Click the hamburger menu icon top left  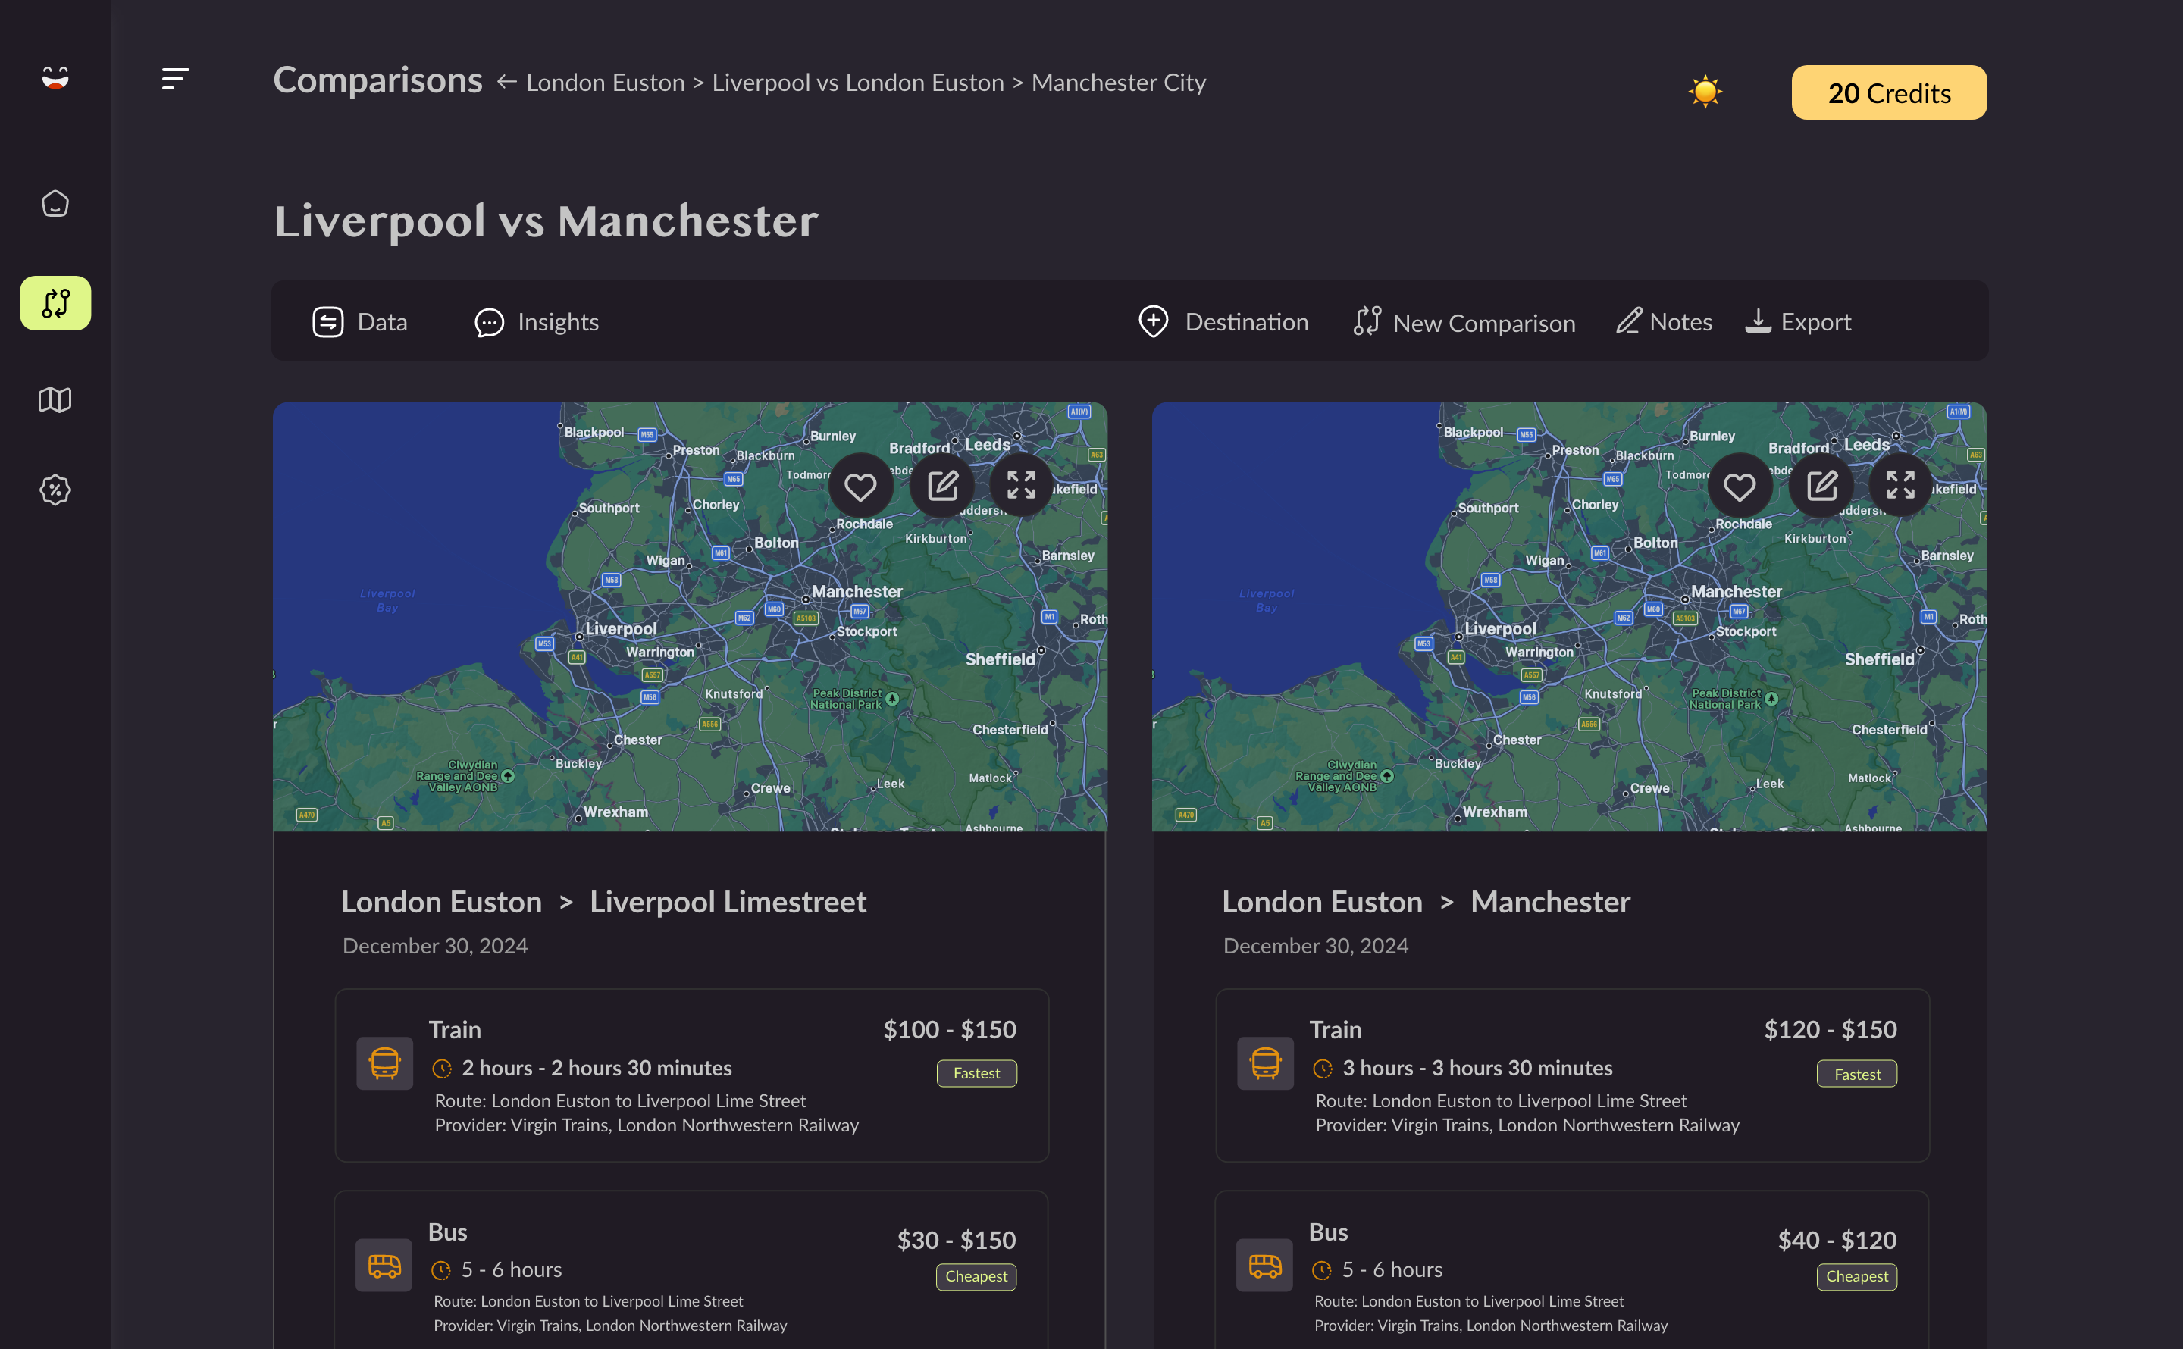176,78
